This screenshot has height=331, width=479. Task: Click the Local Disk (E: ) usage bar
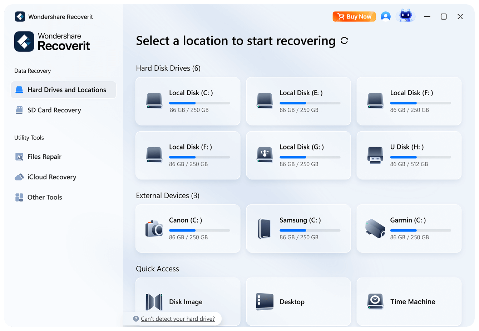tap(310, 103)
